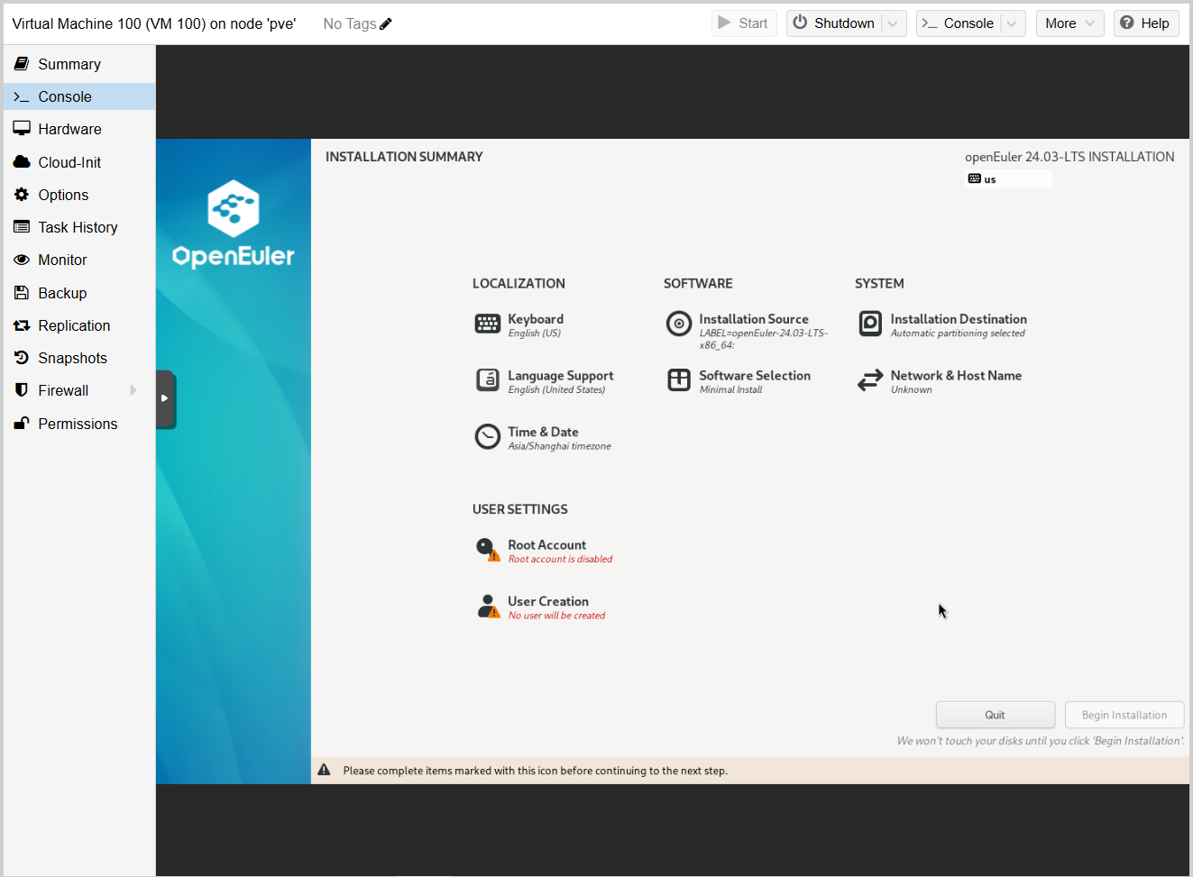
Task: Click Network & Host Name arrows icon
Action: coord(870,380)
